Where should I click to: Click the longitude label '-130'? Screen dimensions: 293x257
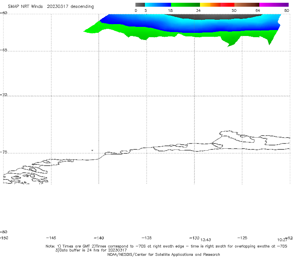point(194,238)
